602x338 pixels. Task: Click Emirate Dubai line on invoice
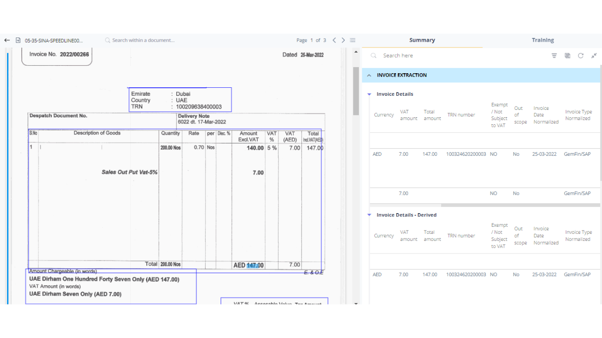(161, 94)
